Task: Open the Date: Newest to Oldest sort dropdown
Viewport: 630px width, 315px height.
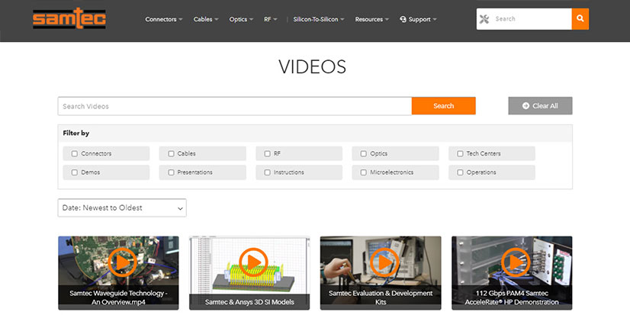Action: pos(122,207)
